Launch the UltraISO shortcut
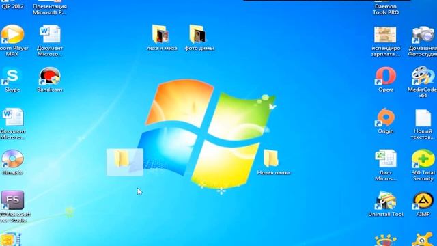This screenshot has height=246, width=437. tap(12, 163)
